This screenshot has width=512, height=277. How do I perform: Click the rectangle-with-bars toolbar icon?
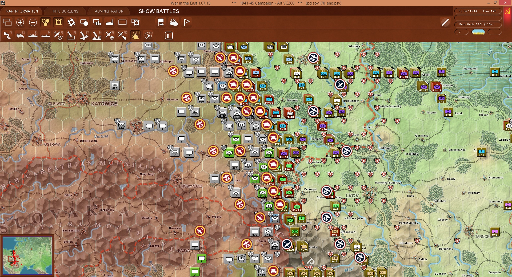[x=97, y=22]
